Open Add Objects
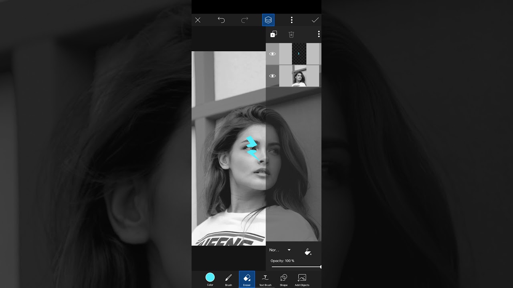This screenshot has height=288, width=513. coord(302,279)
